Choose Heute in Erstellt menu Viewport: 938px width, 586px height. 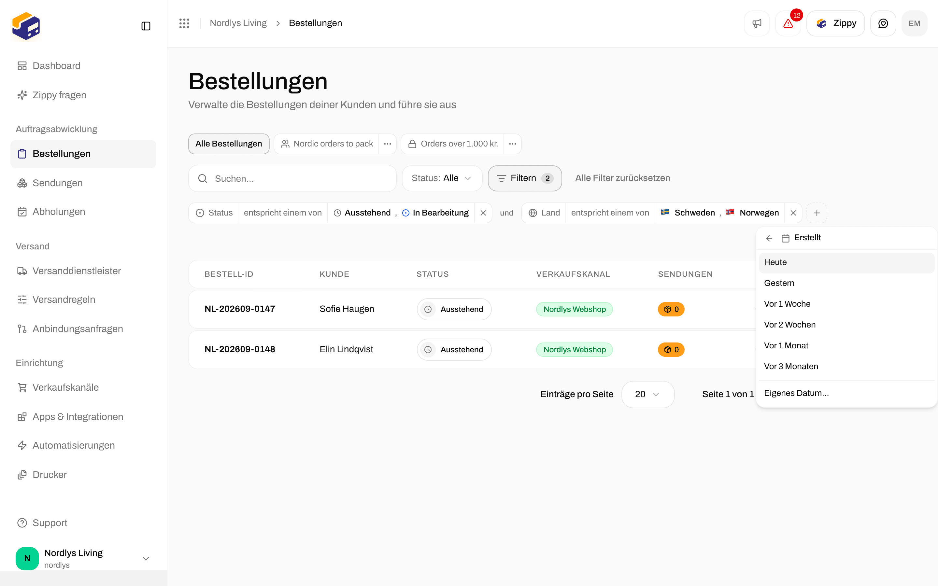(x=846, y=262)
